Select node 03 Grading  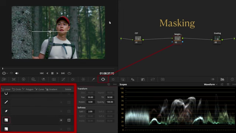click(217, 40)
